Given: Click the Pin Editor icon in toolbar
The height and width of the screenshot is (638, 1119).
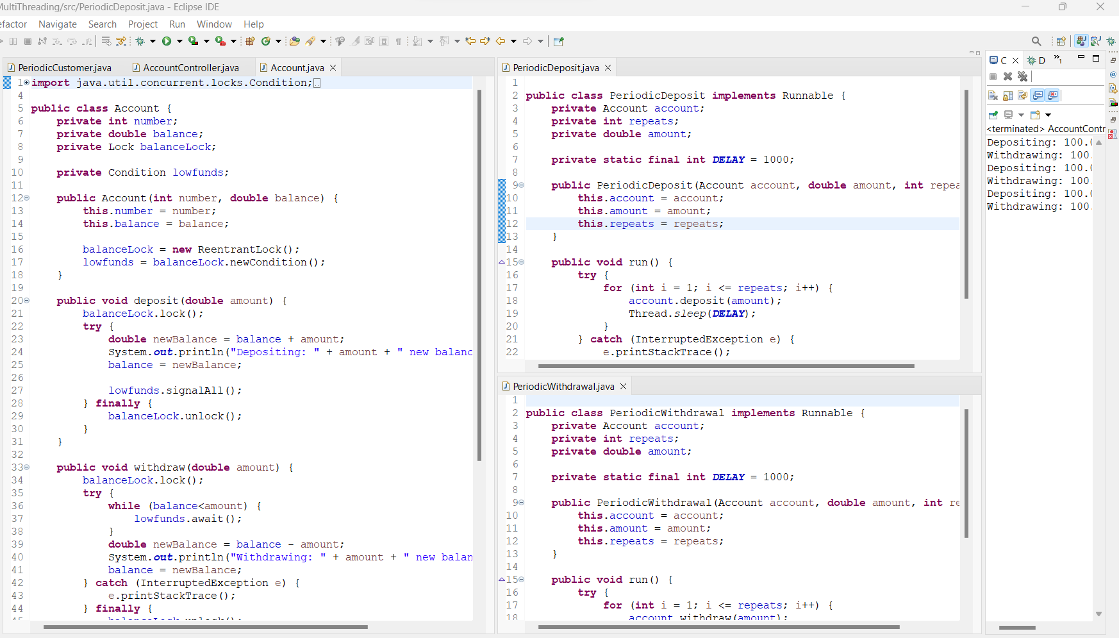Looking at the screenshot, I should pyautogui.click(x=558, y=42).
